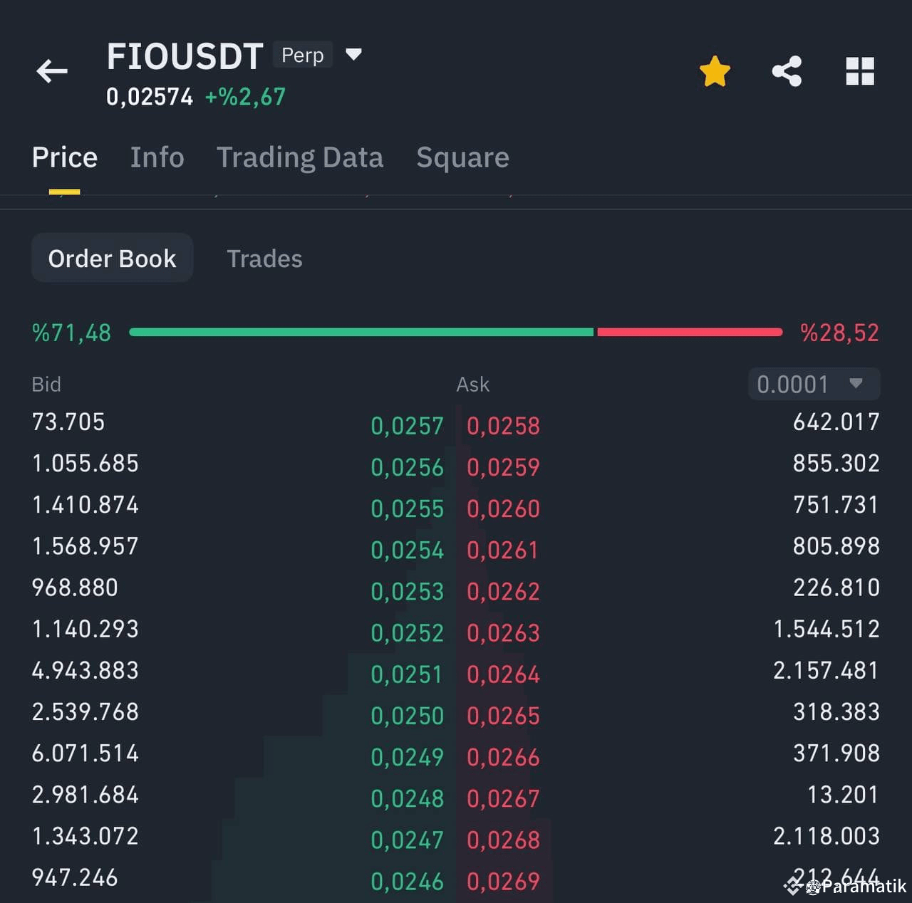Screen dimensions: 912x903
Task: Open the markets grid view icon
Action: tap(861, 70)
